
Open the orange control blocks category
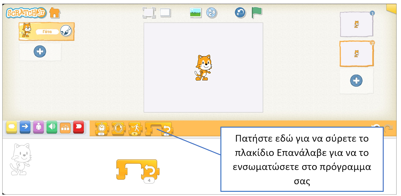pos(65,128)
